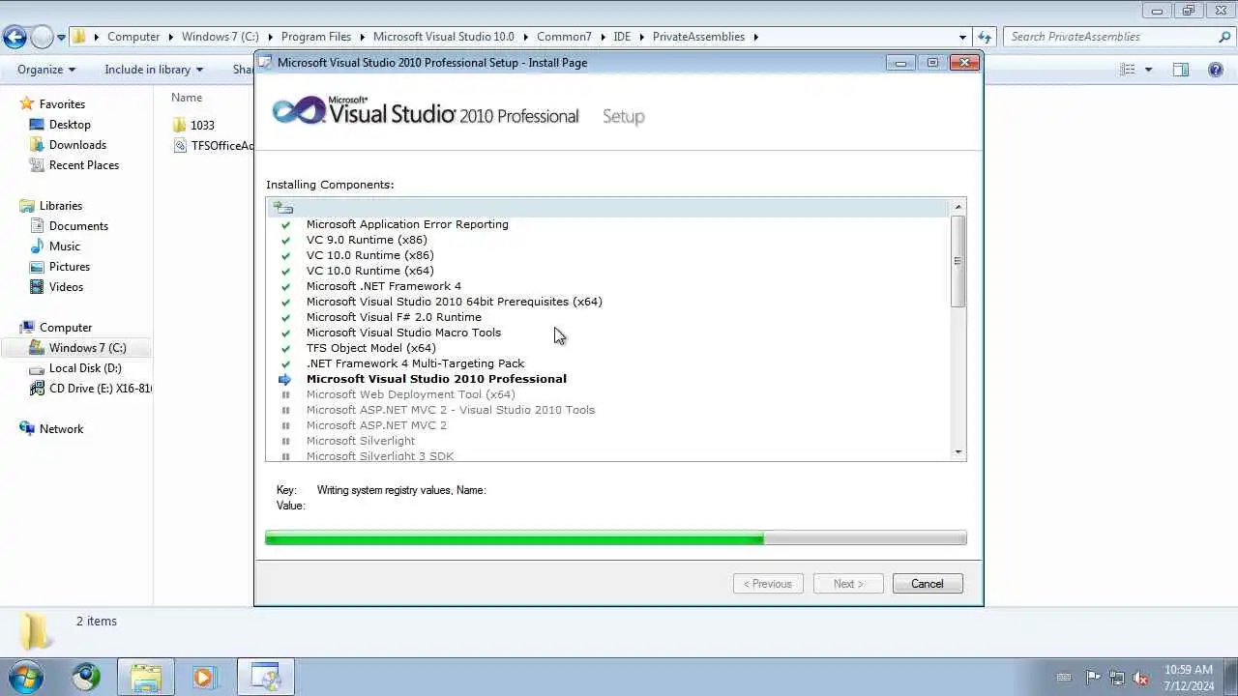
Task: Open the Windows Start orb
Action: coord(26,677)
